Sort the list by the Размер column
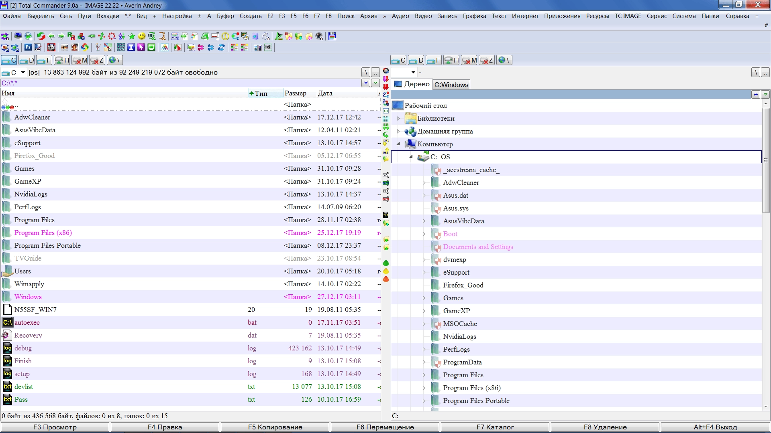 (300, 93)
